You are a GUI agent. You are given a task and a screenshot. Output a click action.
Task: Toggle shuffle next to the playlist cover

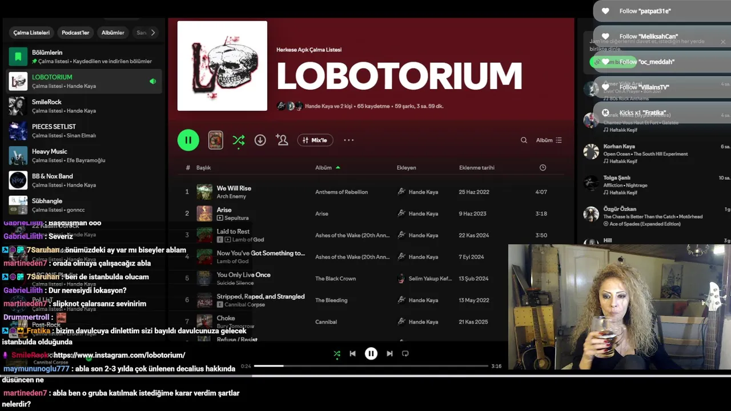pyautogui.click(x=239, y=140)
